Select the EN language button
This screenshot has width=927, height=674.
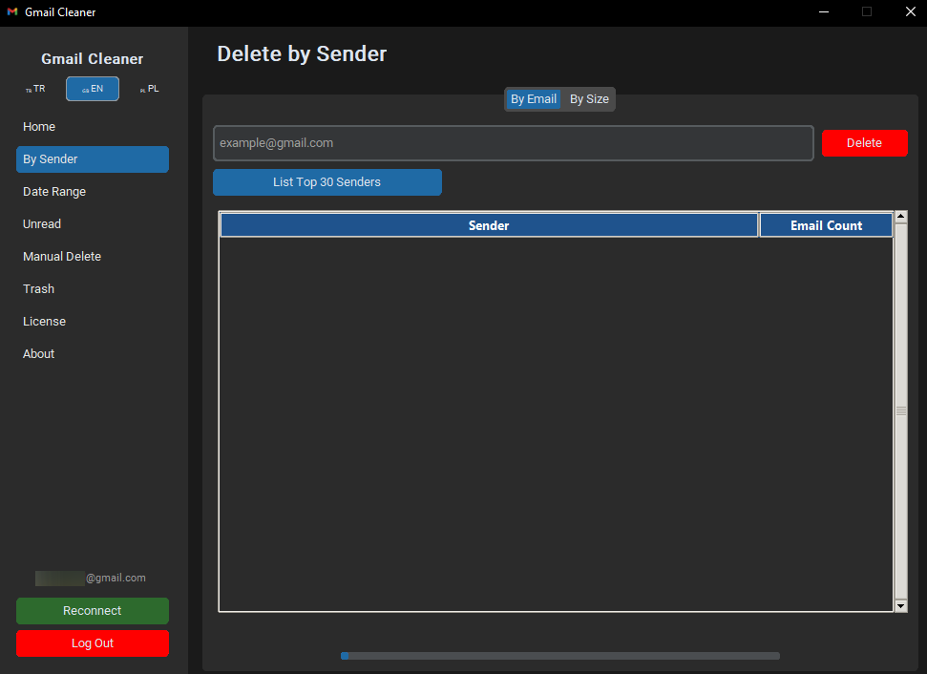pos(93,89)
